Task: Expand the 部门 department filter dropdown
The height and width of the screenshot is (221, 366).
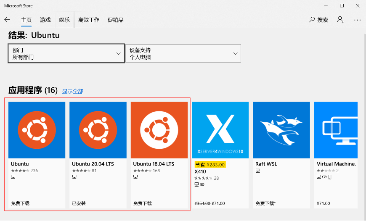Action: coord(66,53)
